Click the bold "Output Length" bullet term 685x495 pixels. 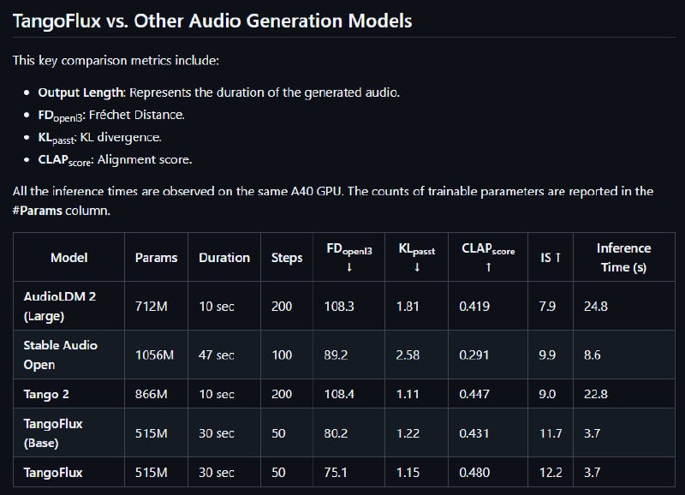click(x=80, y=92)
